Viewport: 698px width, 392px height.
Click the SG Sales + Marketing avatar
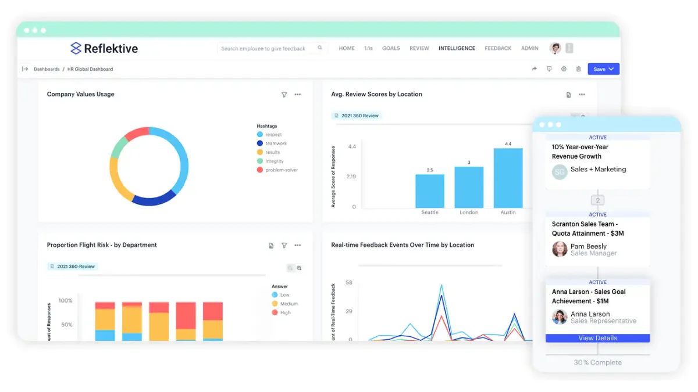[x=560, y=172]
